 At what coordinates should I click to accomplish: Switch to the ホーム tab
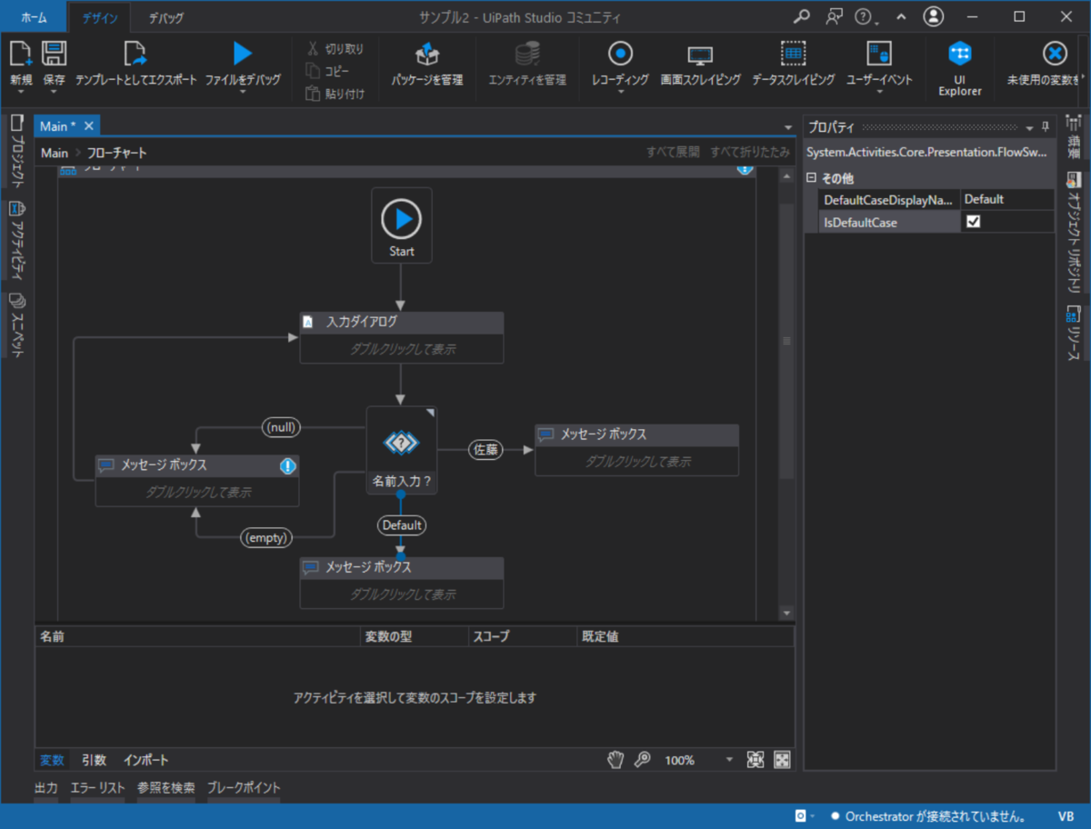34,17
